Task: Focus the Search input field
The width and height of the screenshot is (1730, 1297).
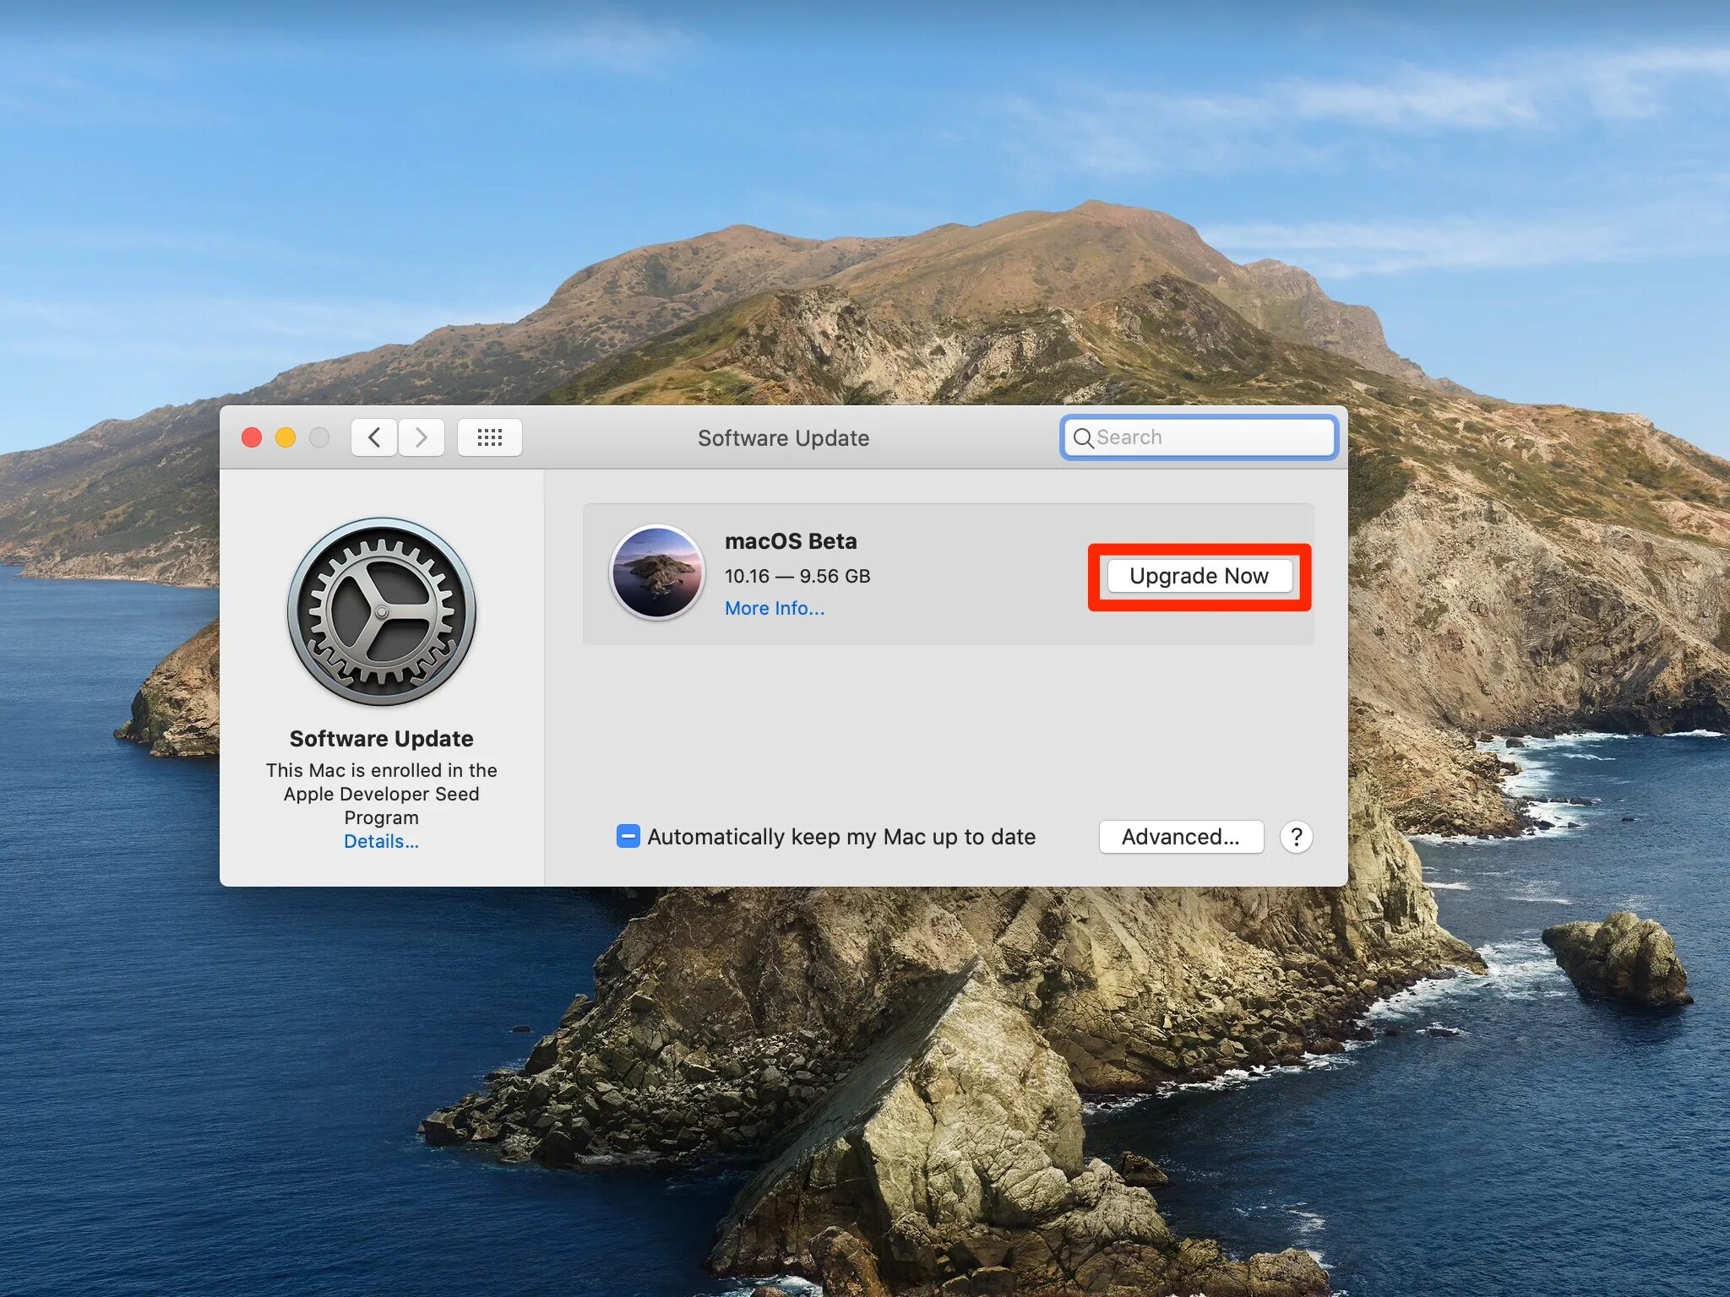Action: tap(1208, 437)
